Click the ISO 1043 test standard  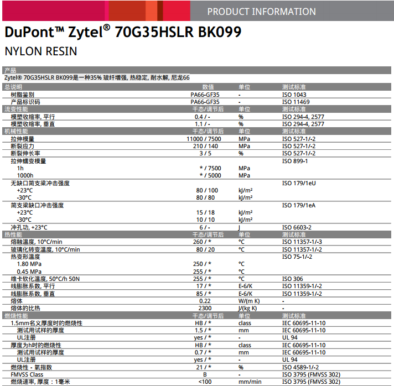click(294, 95)
